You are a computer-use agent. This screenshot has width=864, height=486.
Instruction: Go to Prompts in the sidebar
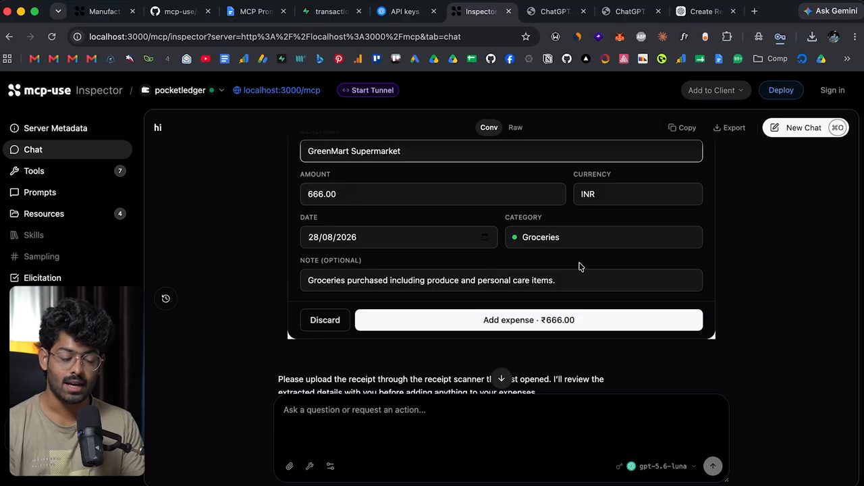point(66,192)
